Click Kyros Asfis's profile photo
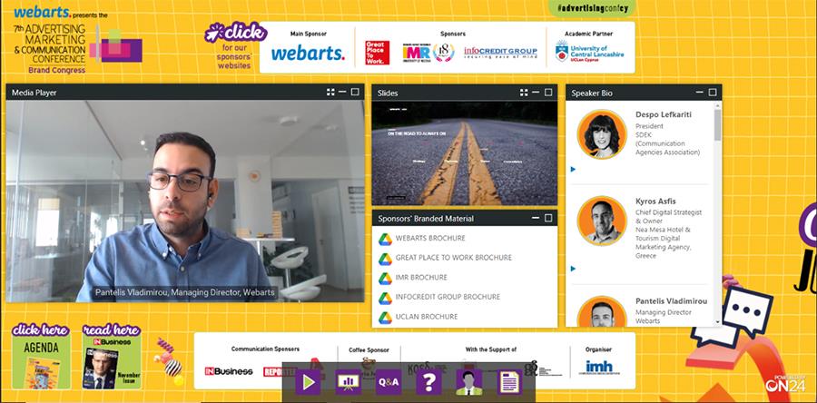817x403 pixels. click(x=602, y=221)
